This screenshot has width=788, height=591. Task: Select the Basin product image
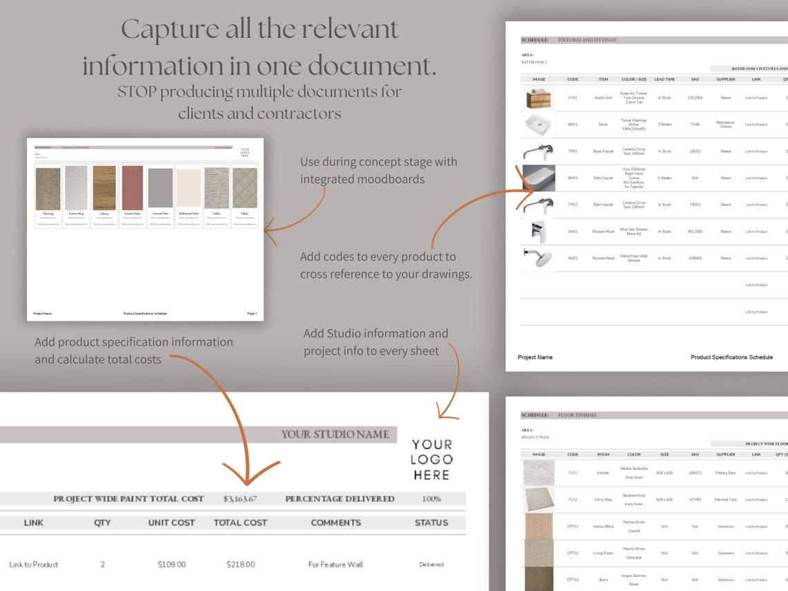coord(539,124)
